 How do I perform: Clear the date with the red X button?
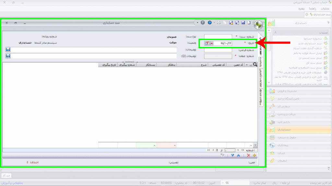click(211, 43)
